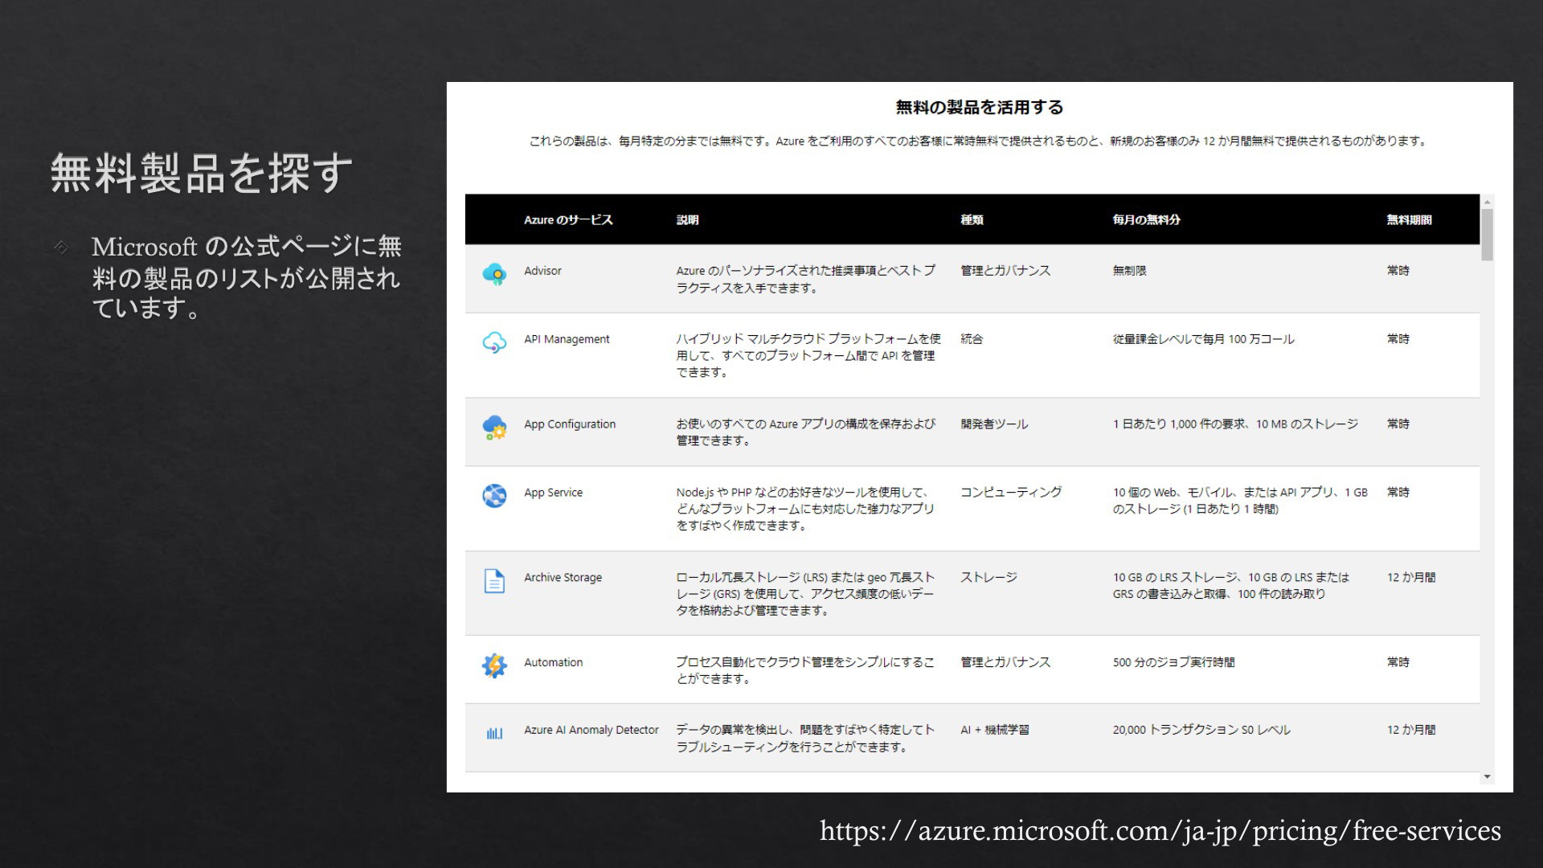This screenshot has height=868, width=1543.
Task: Click '常時' in the Advisor row
Action: 1398,271
